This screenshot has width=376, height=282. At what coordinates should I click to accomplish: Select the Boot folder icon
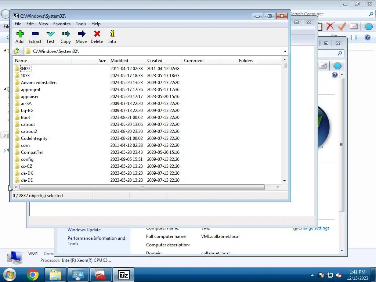click(x=17, y=117)
